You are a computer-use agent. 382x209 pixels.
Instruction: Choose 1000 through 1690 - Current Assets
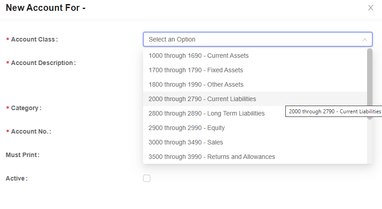255,56
